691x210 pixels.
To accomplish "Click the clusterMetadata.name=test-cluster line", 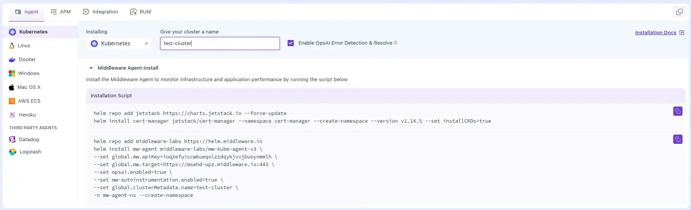I will pyautogui.click(x=166, y=188).
